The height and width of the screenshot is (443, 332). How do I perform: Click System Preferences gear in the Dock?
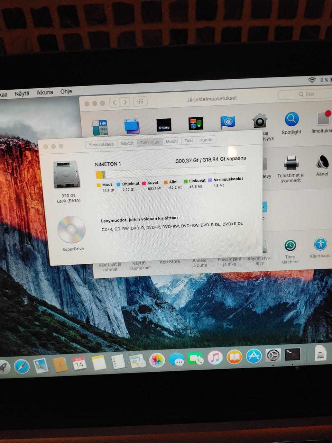click(273, 355)
